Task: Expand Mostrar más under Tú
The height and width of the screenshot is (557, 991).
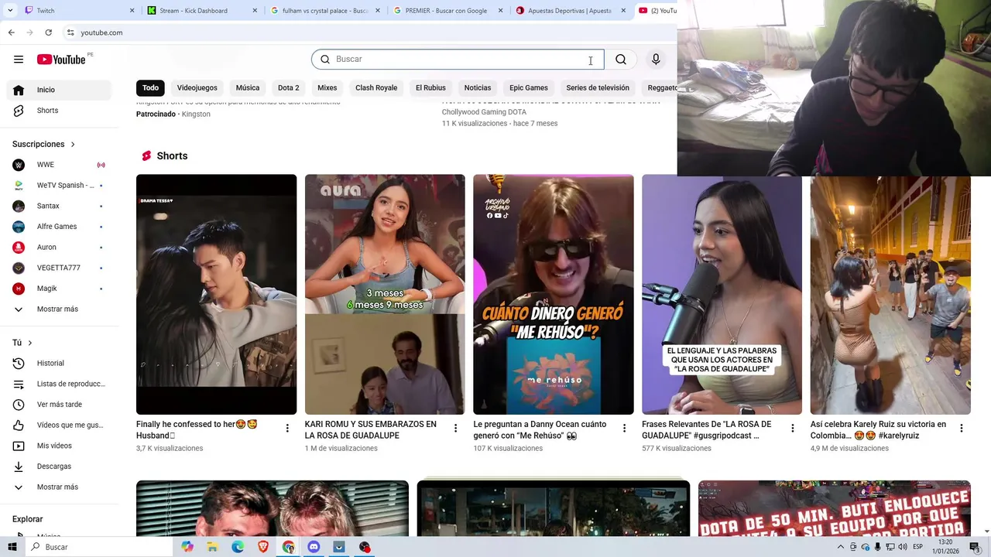Action: tap(59, 487)
